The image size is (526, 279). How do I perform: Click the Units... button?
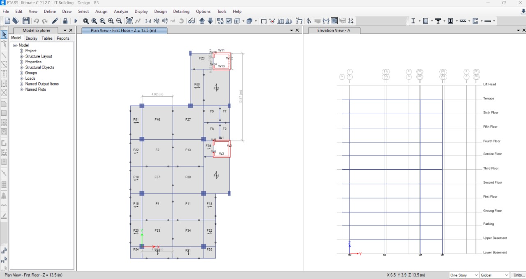(x=519, y=275)
